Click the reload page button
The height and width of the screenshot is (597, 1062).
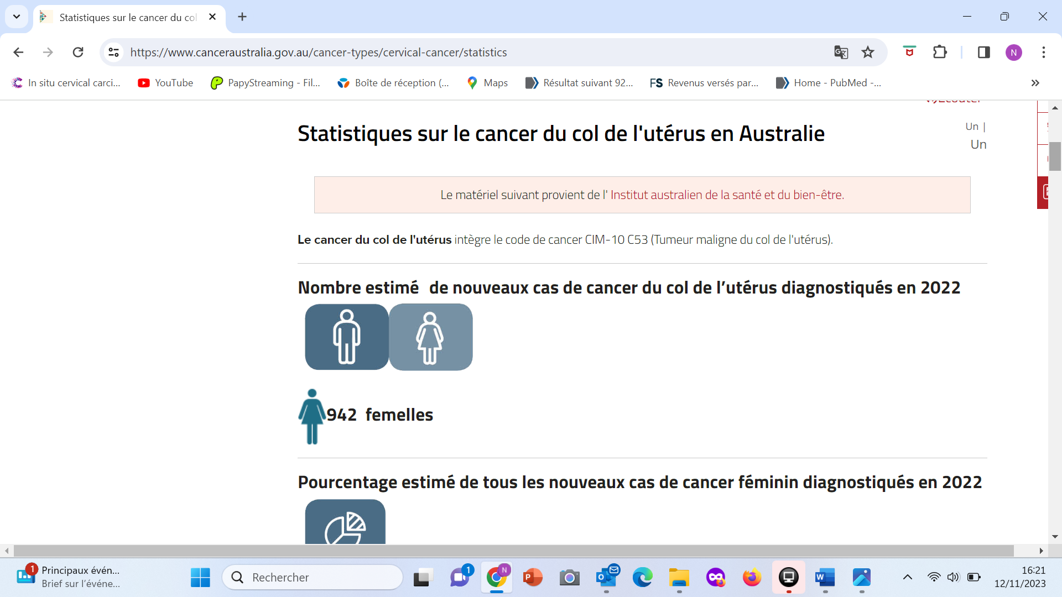78,53
